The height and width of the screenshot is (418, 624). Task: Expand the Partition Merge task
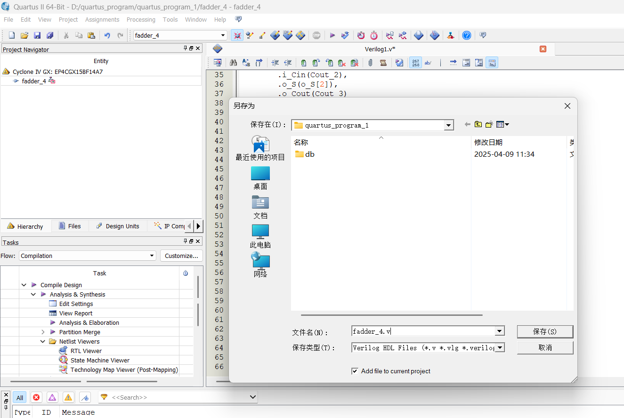point(43,332)
